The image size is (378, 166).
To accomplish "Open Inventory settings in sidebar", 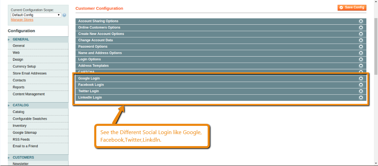I will click(38, 126).
